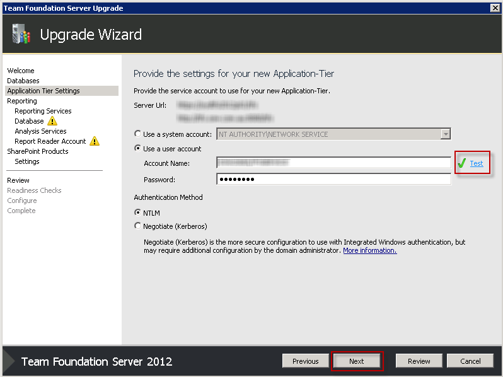Open Application Tier Settings step
The width and height of the screenshot is (503, 377).
pos(62,91)
